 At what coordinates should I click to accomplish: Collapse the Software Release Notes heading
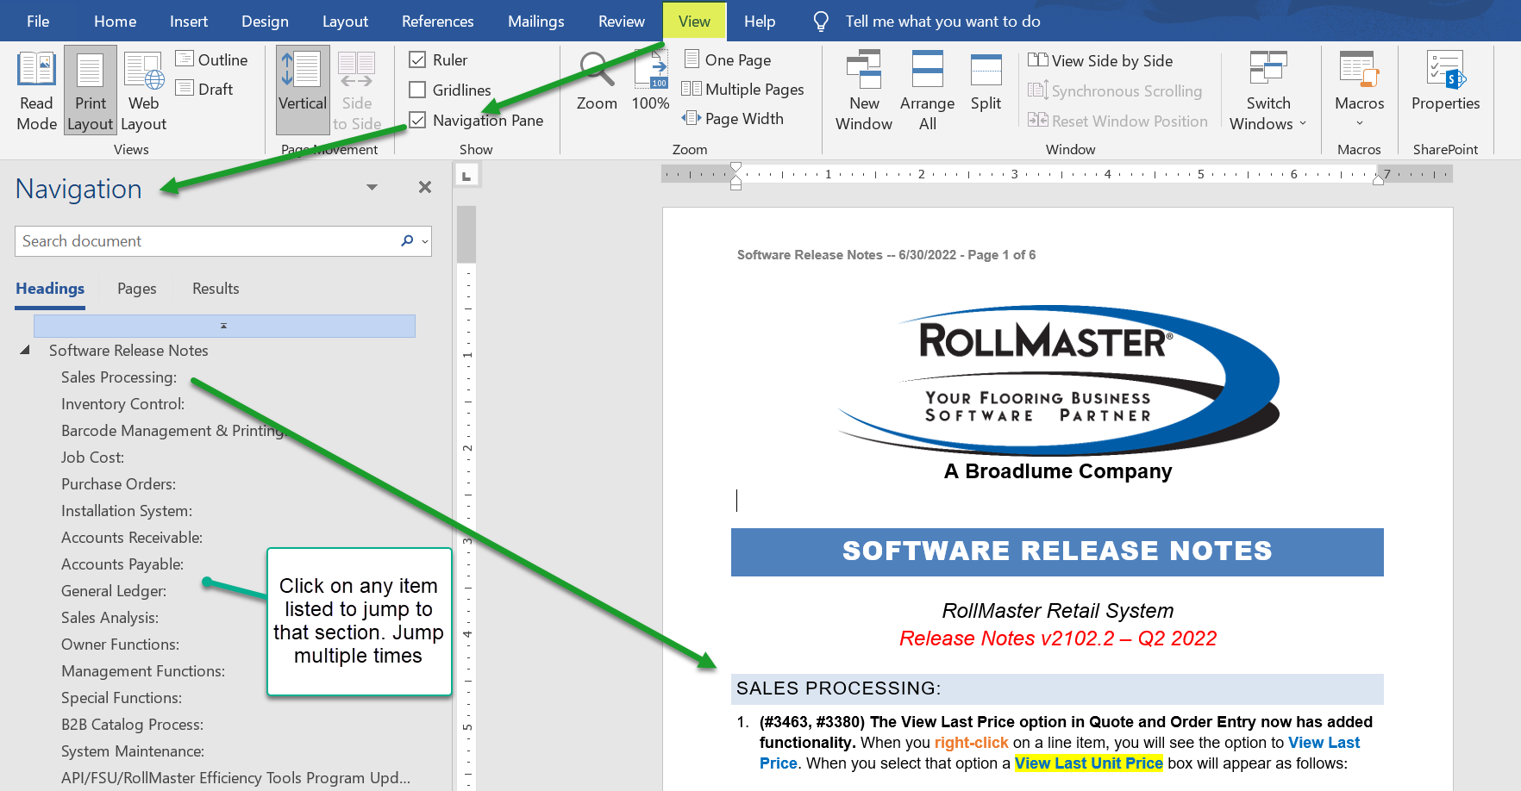25,350
